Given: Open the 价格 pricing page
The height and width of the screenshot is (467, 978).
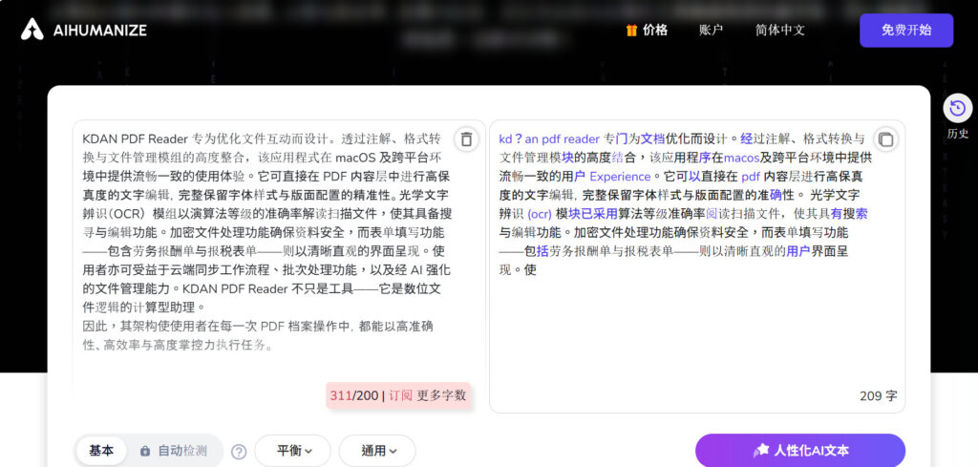Looking at the screenshot, I should [655, 30].
